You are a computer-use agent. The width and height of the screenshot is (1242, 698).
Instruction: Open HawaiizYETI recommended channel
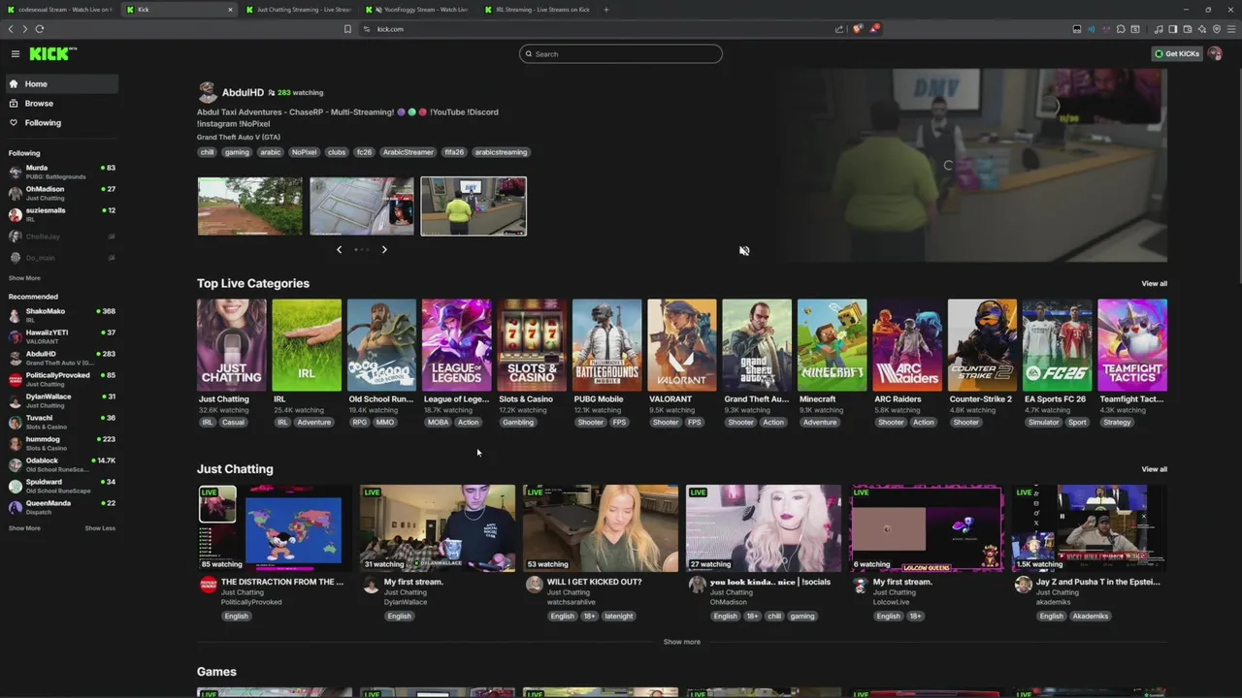pyautogui.click(x=61, y=336)
